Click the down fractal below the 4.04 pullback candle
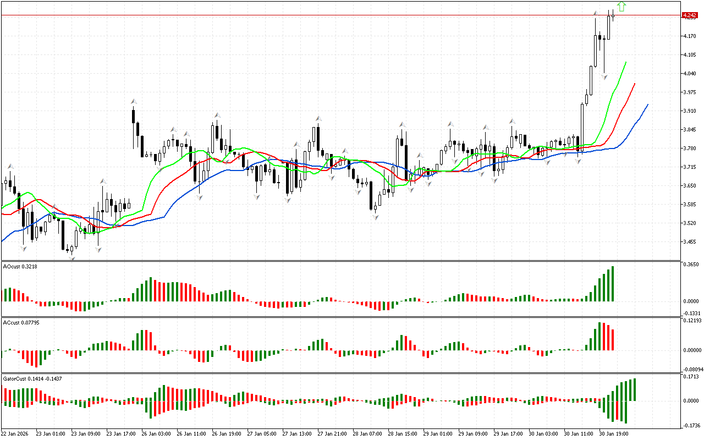Viewport: 704px width, 440px height. pyautogui.click(x=604, y=78)
